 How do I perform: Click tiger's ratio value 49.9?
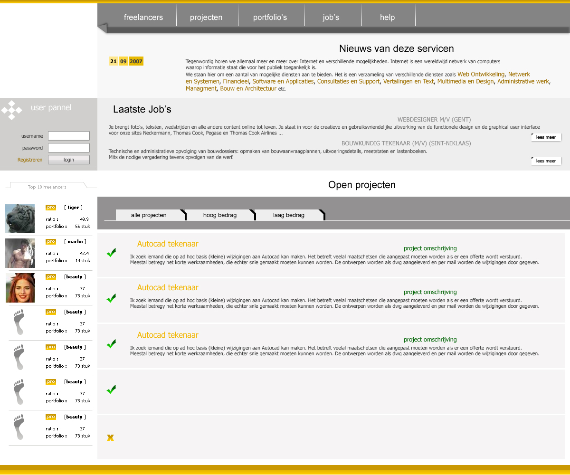(84, 219)
